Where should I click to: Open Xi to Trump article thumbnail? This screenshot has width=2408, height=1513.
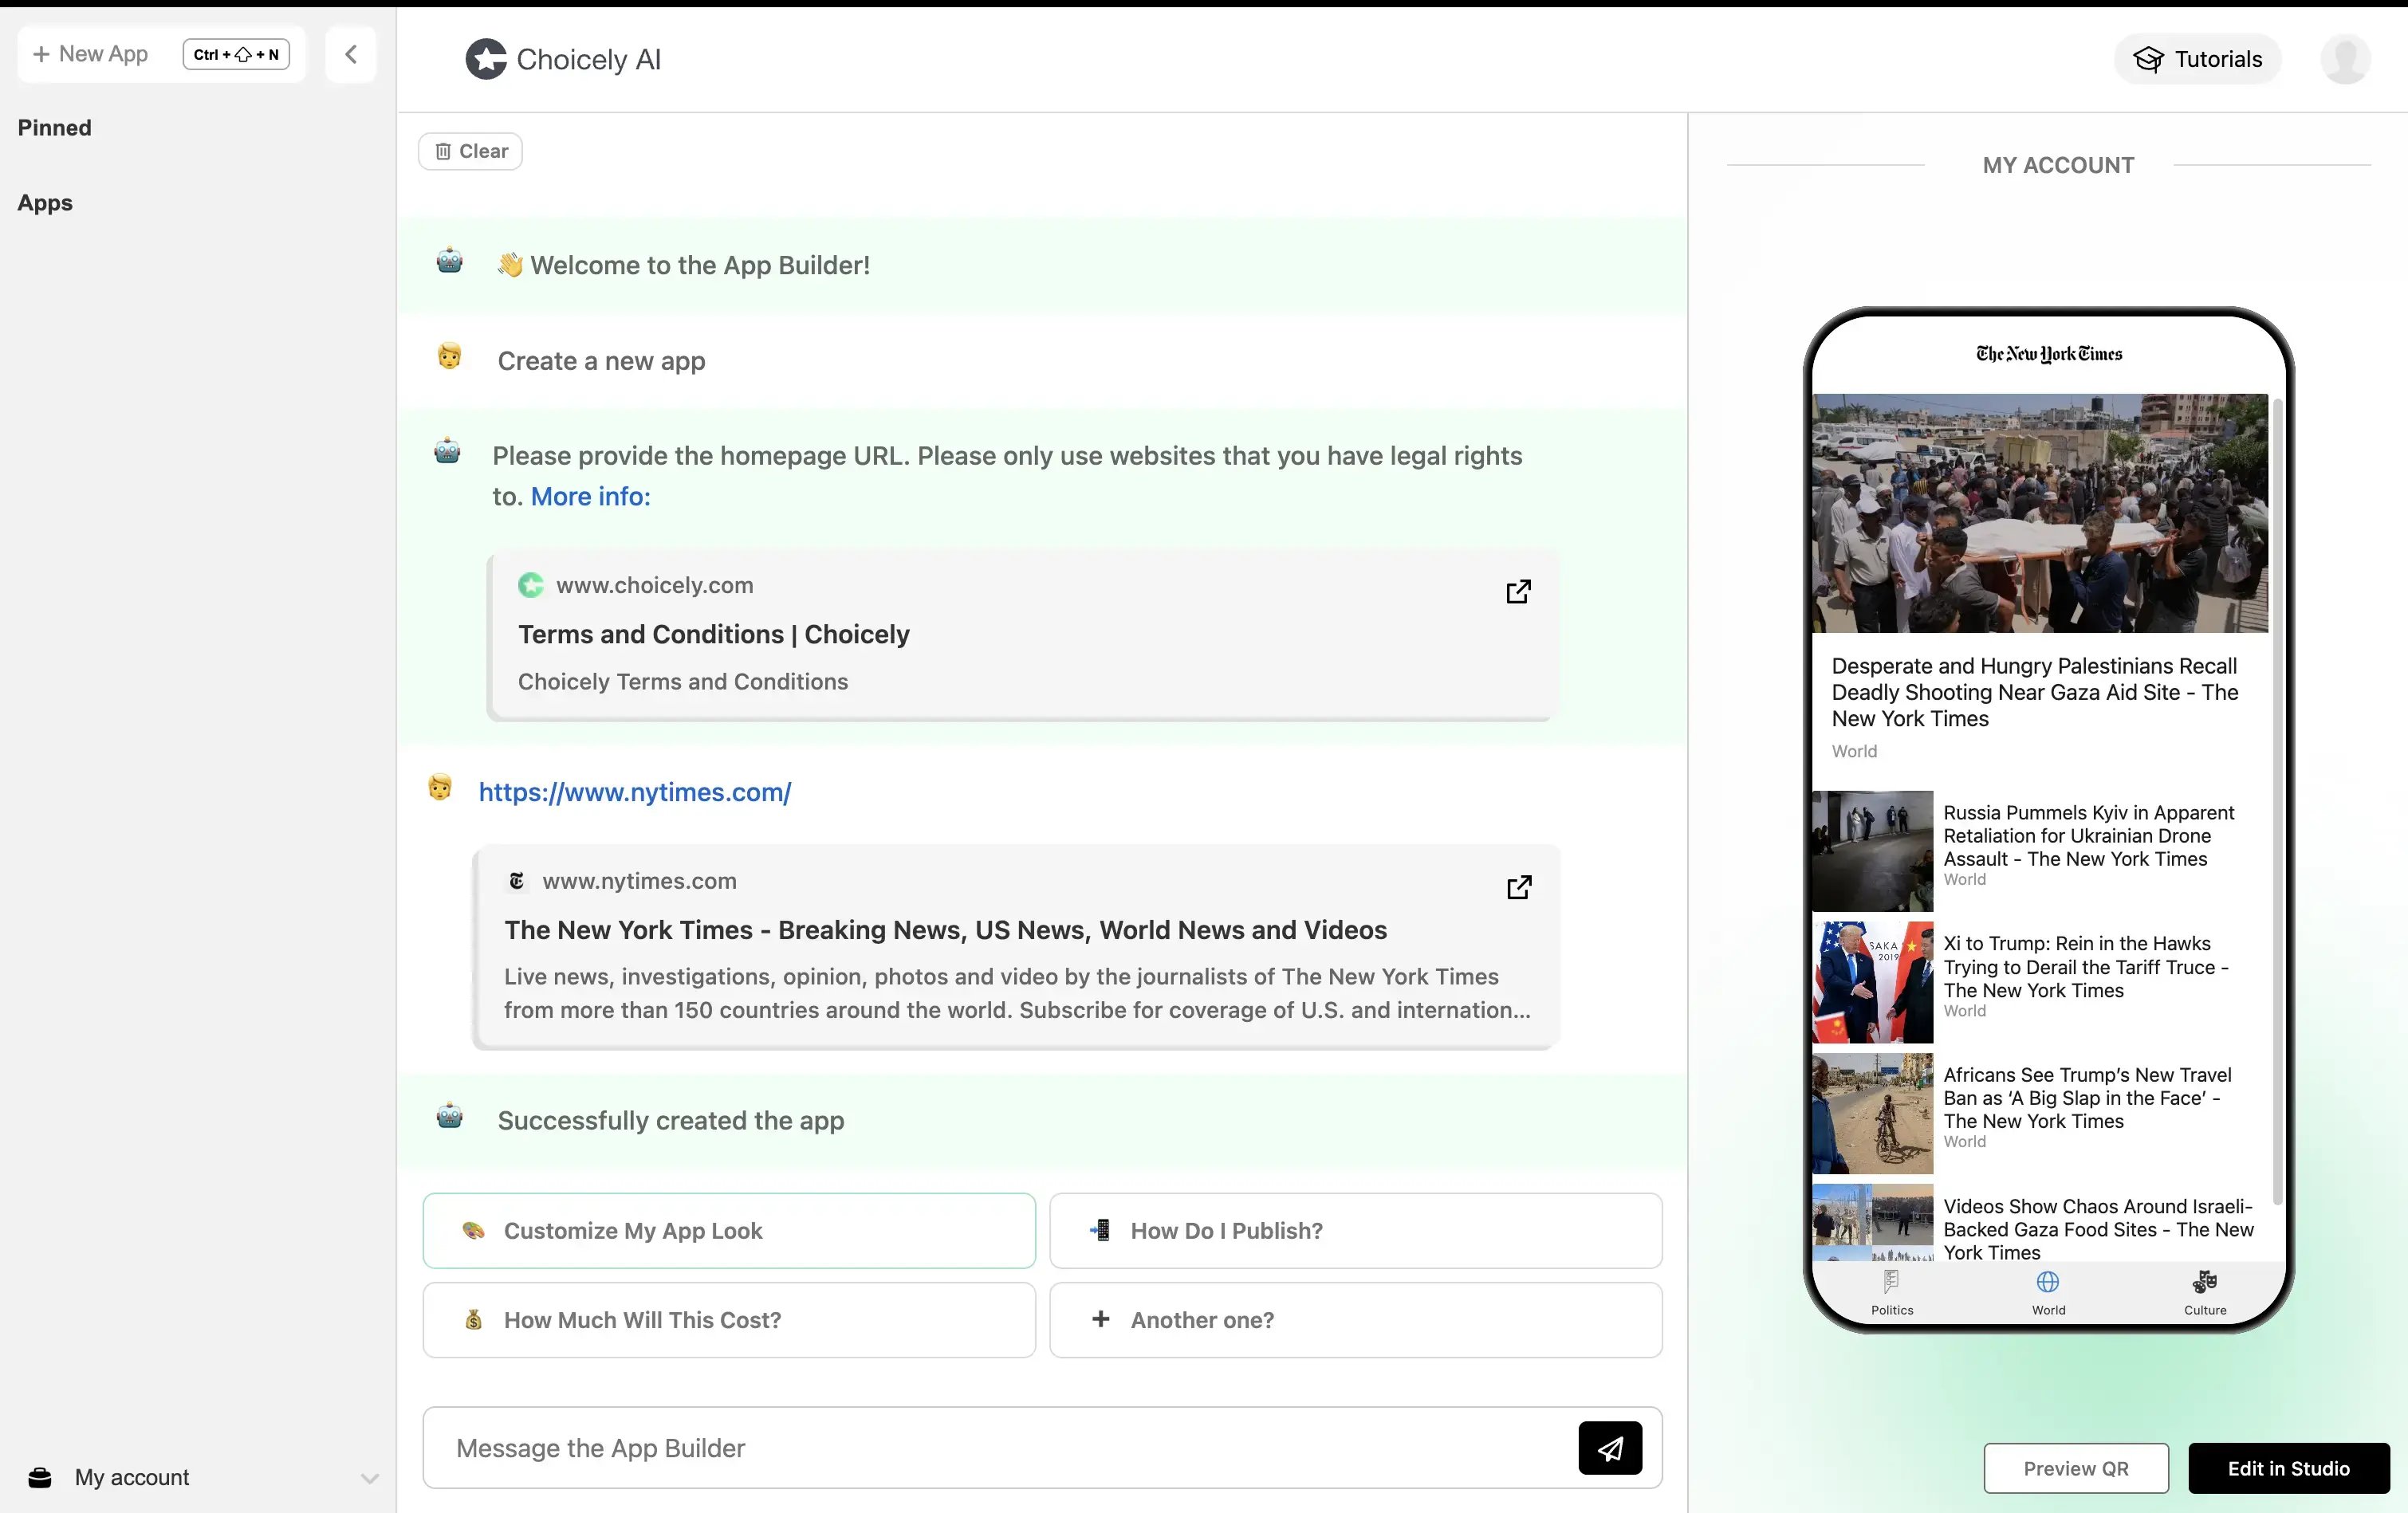[x=1873, y=982]
